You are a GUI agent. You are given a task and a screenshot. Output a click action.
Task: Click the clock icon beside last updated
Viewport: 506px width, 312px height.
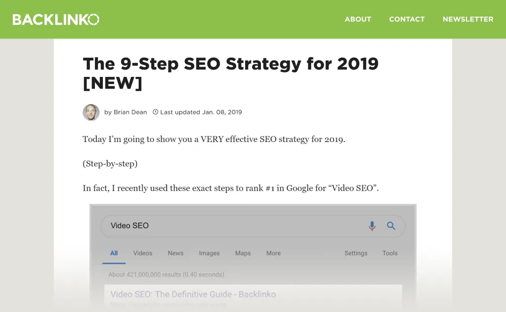click(156, 112)
